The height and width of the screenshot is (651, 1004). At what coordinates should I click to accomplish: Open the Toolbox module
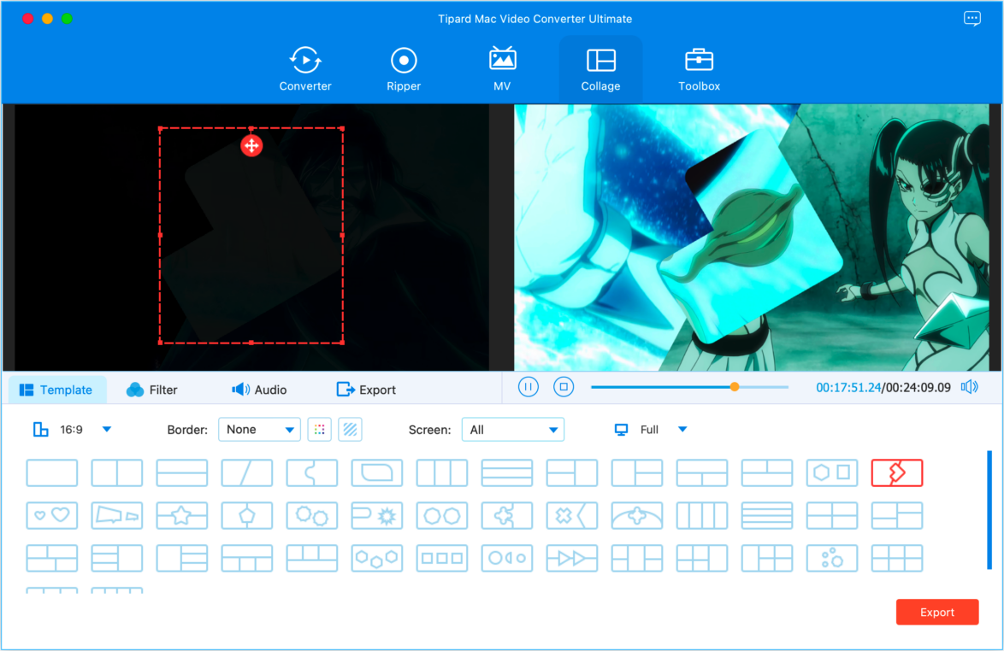[699, 69]
